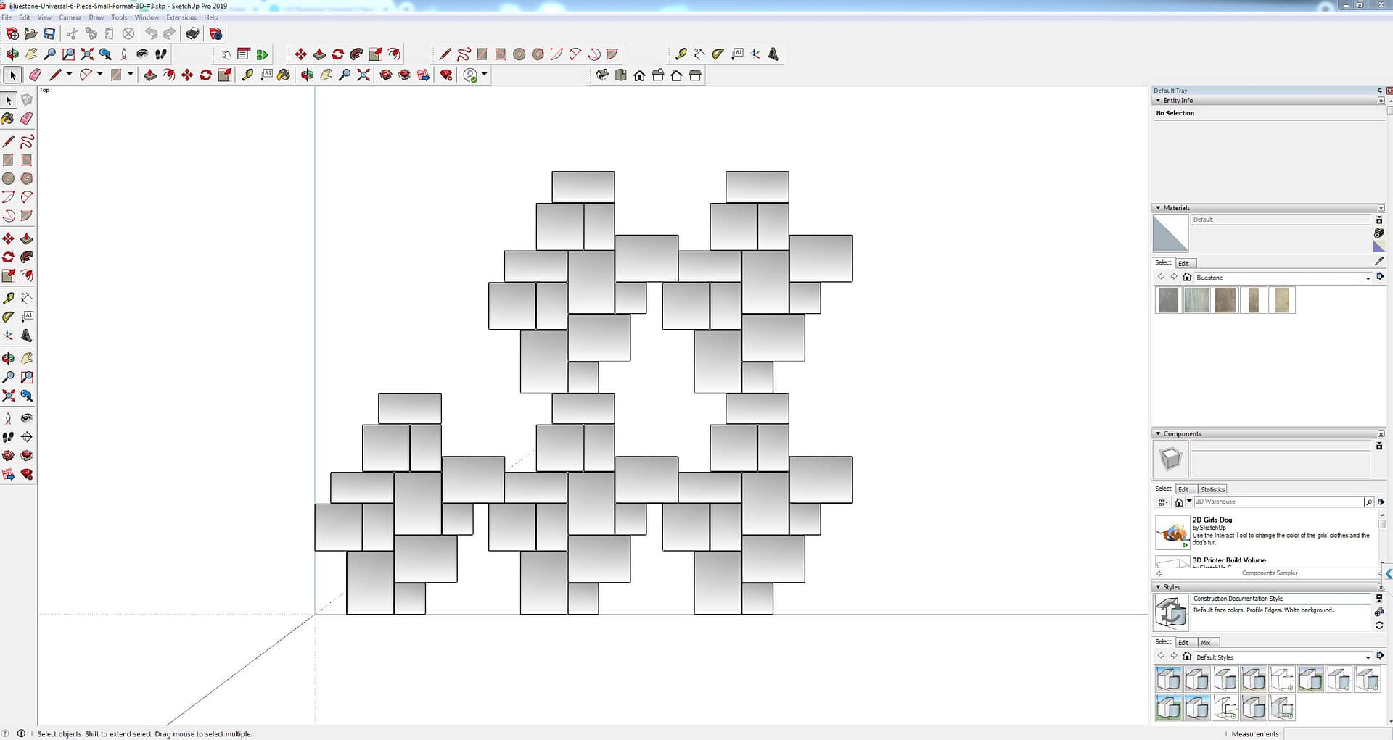Collapse the Entity Info panel

pyautogui.click(x=1158, y=101)
